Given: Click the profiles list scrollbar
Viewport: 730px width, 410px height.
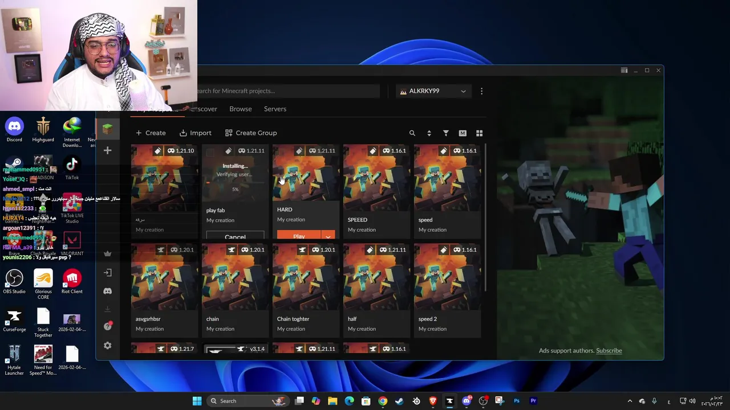Looking at the screenshot, I should tap(485, 218).
